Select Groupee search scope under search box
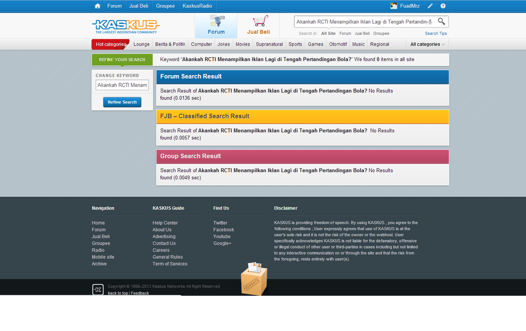This screenshot has width=526, height=331. pos(381,34)
